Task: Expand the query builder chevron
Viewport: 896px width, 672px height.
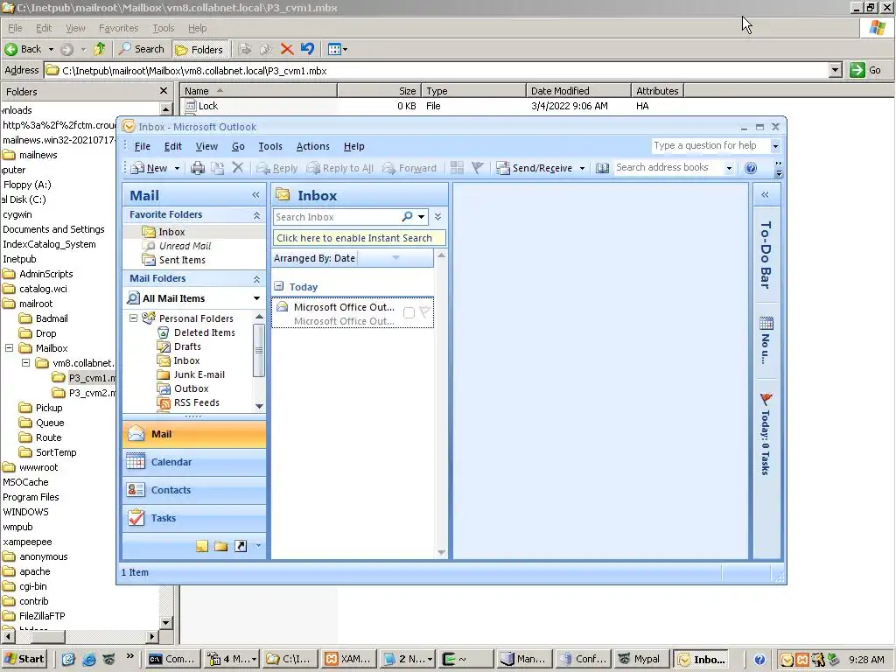Action: (437, 217)
